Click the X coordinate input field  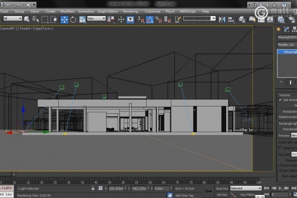[116, 188]
